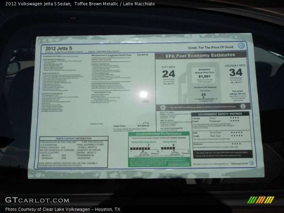Click the 'EPA Fuel Economy Estimates' header

(x=200, y=55)
